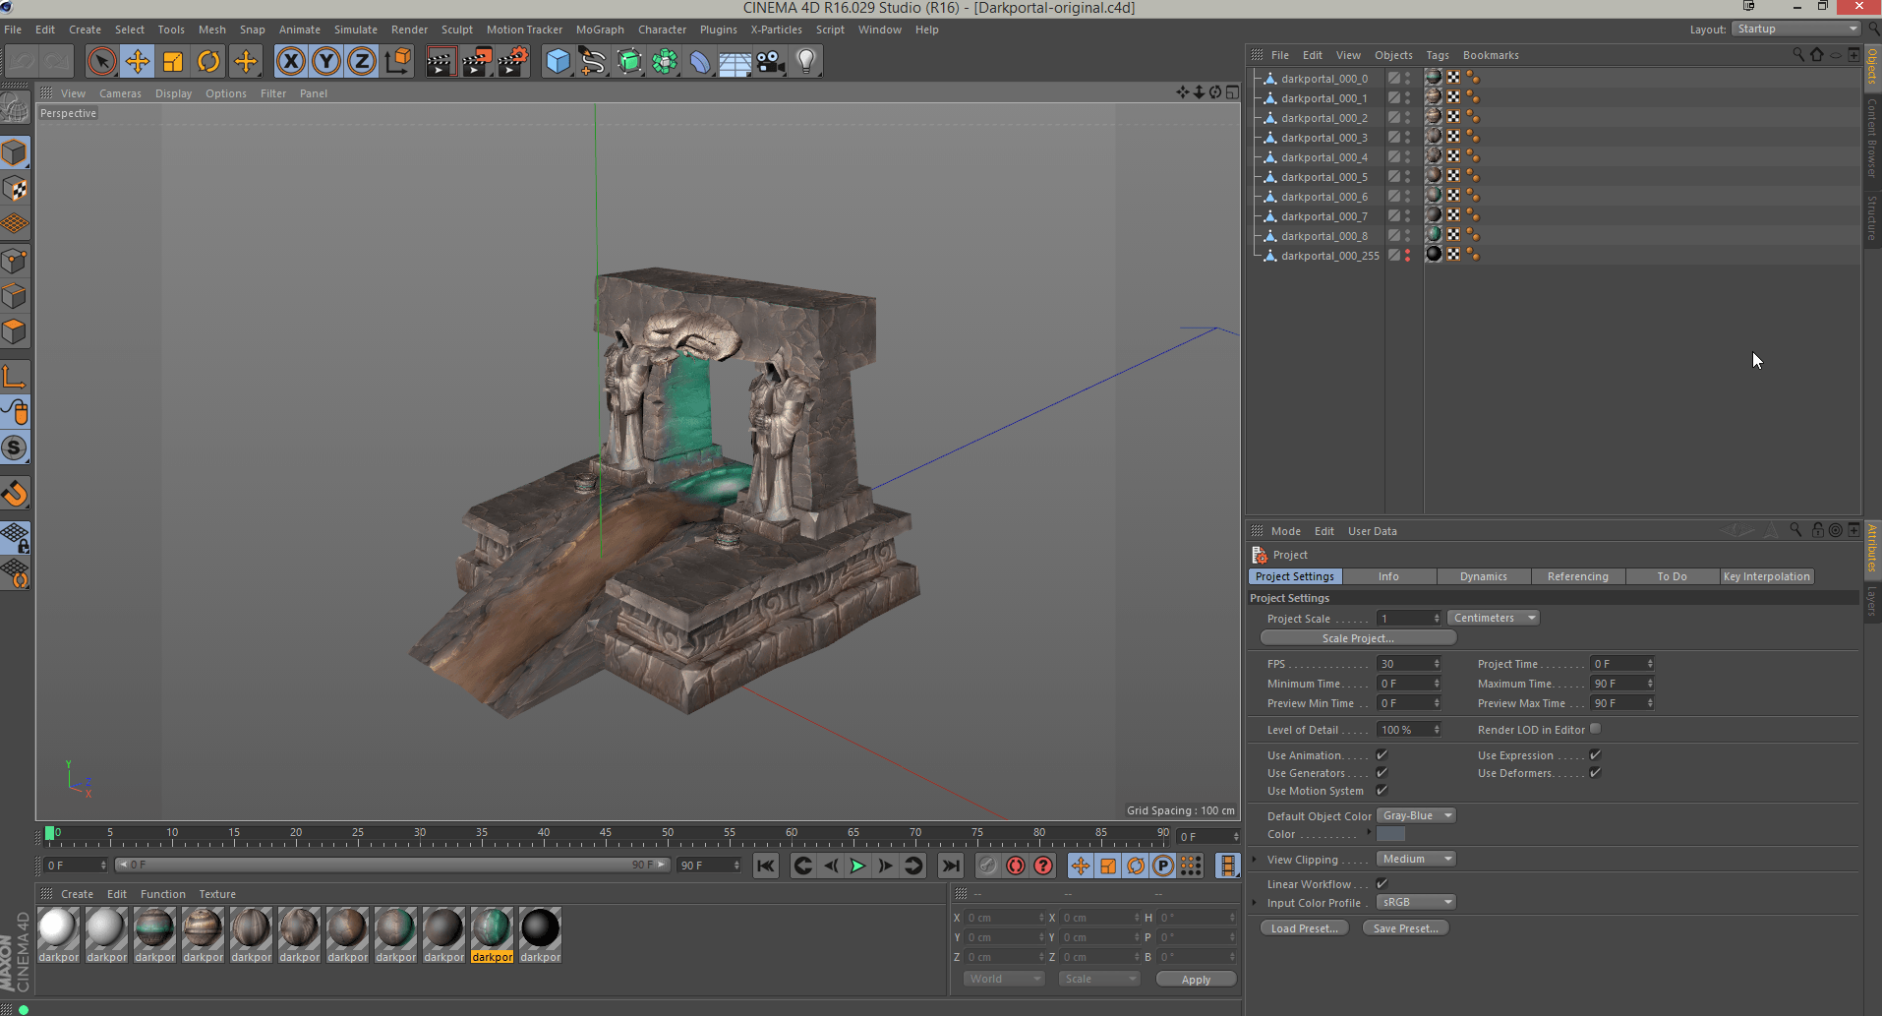Screen dimensions: 1882x1016
Task: Select the Move tool in toolbar
Action: coord(138,62)
